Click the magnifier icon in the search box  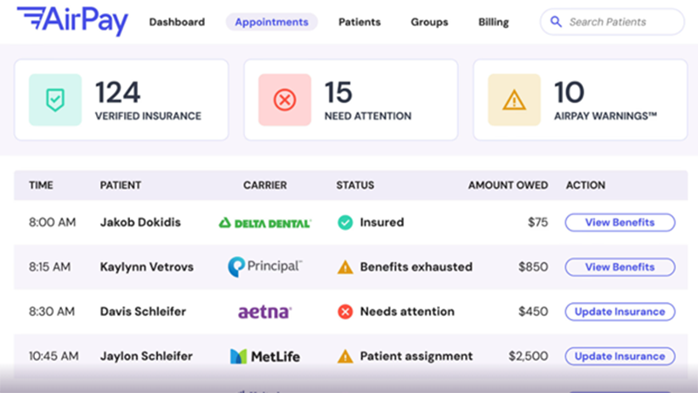(557, 22)
